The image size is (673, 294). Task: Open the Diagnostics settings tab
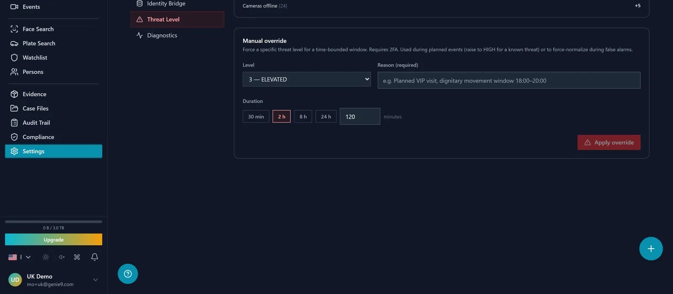coord(178,35)
